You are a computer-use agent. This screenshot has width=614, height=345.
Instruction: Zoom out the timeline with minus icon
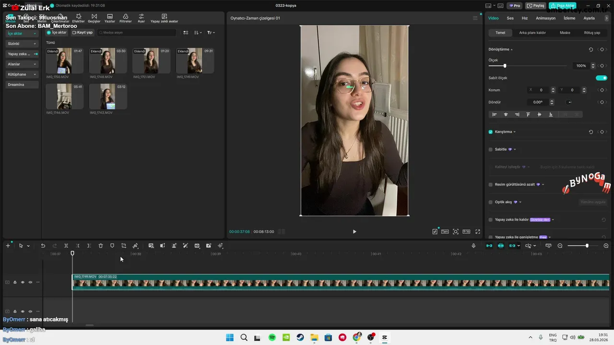560,246
